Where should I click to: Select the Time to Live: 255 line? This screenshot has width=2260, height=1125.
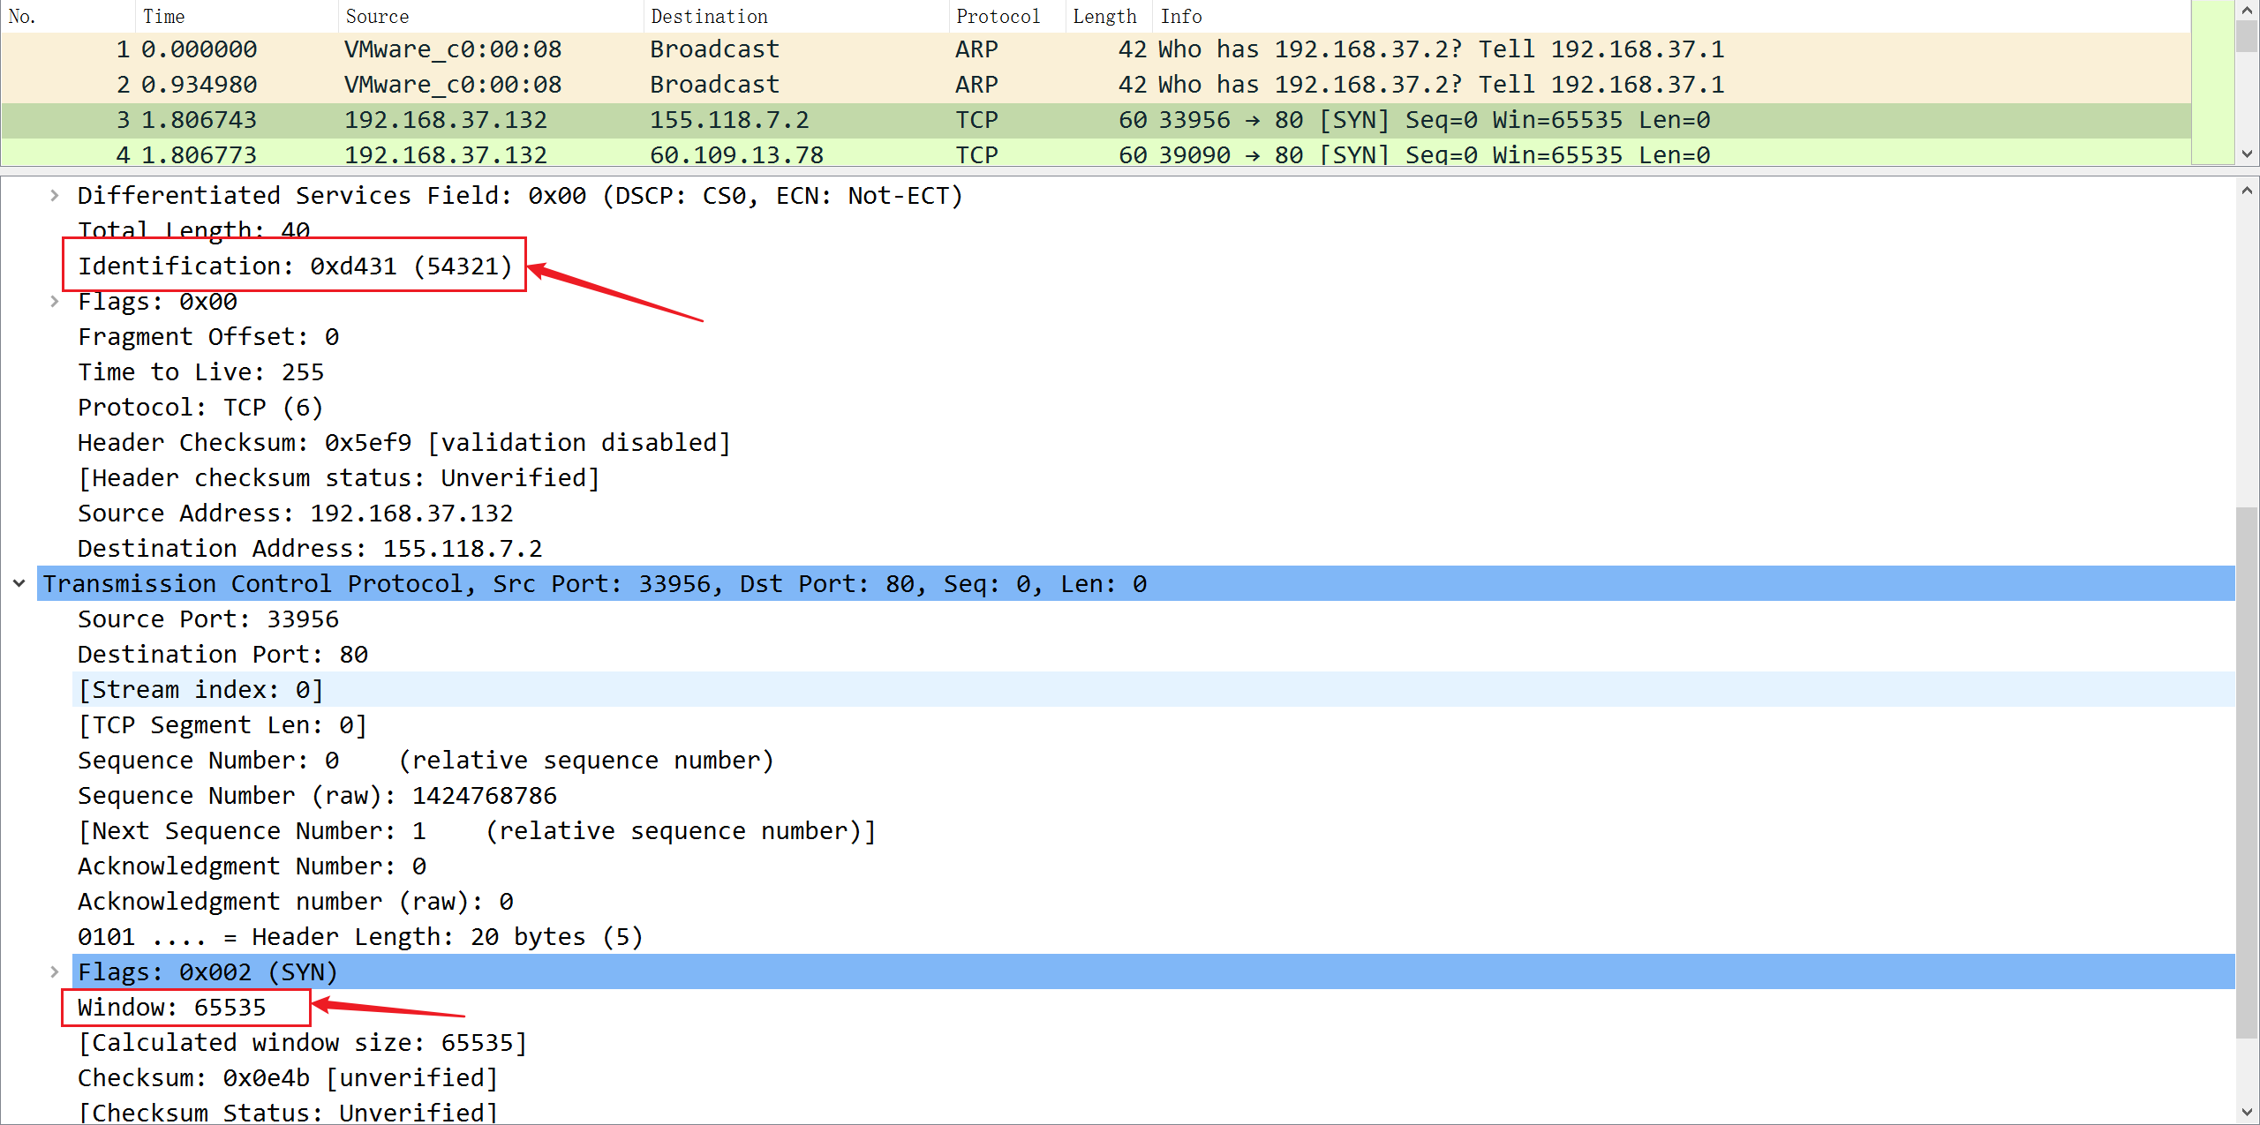coord(201,372)
